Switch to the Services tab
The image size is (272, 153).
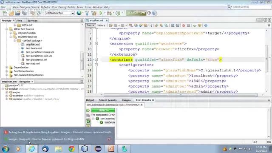(x=32, y=21)
